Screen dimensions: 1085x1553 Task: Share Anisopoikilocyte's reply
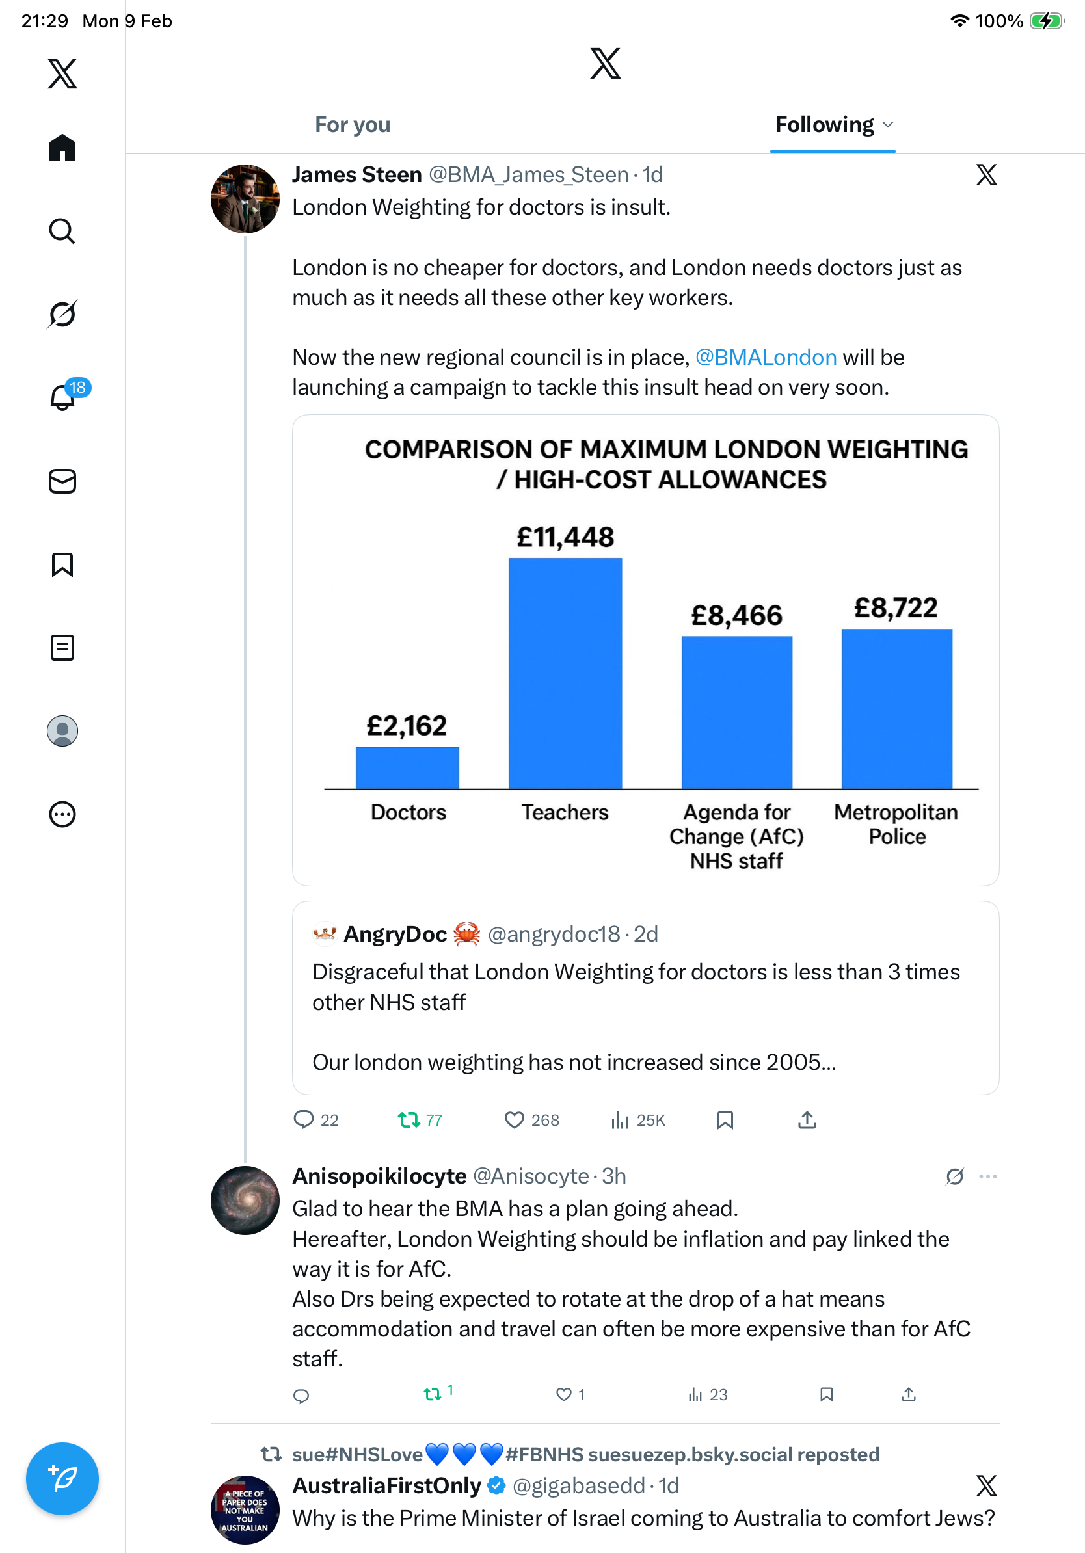909,1394
